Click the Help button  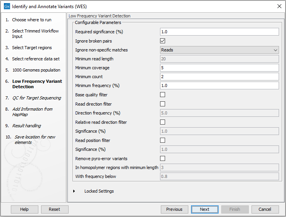pos(24,209)
